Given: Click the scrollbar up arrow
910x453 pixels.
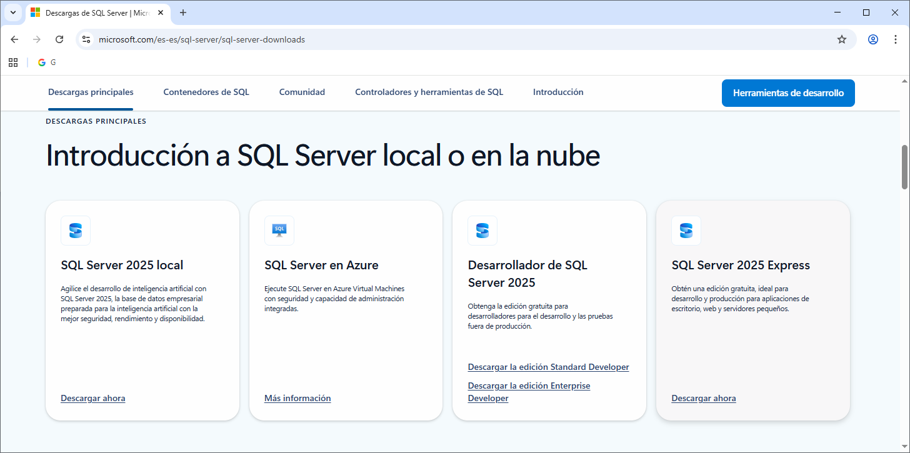Looking at the screenshot, I should pyautogui.click(x=904, y=81).
